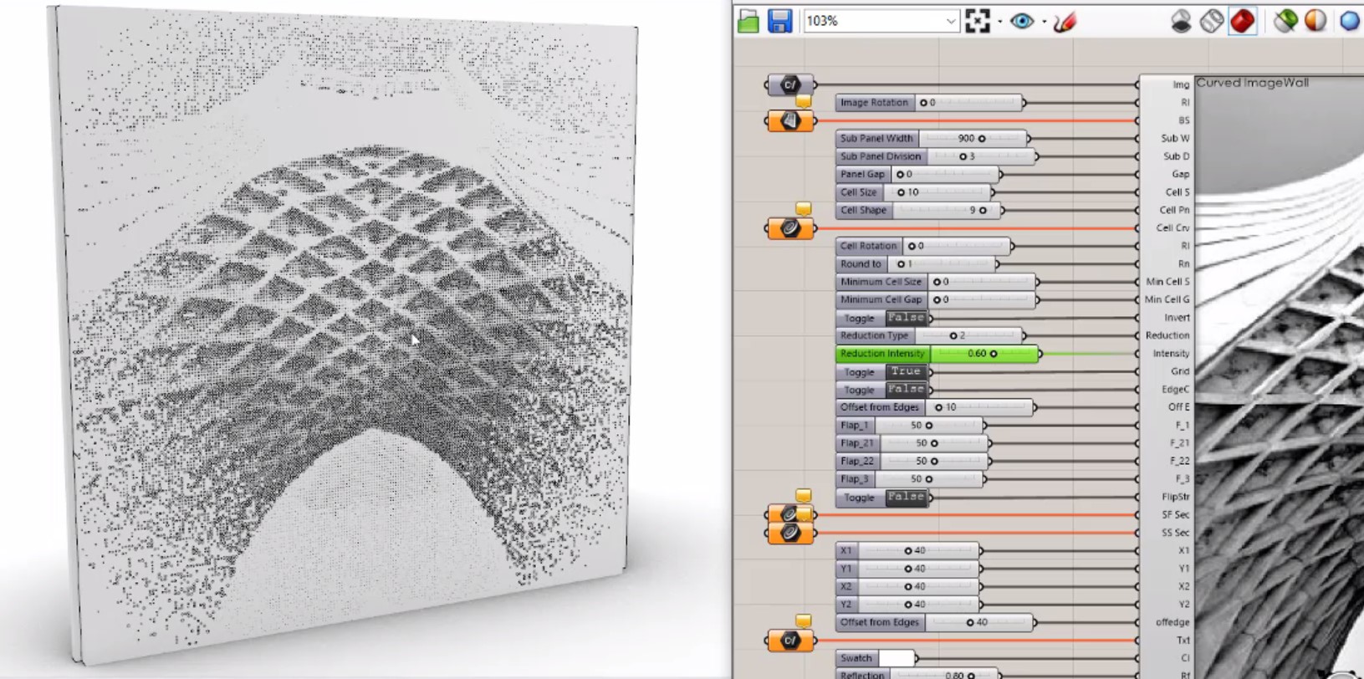Open a Grasshopper file with green folder icon
Viewport: 1364px width, 679px height.
748,21
